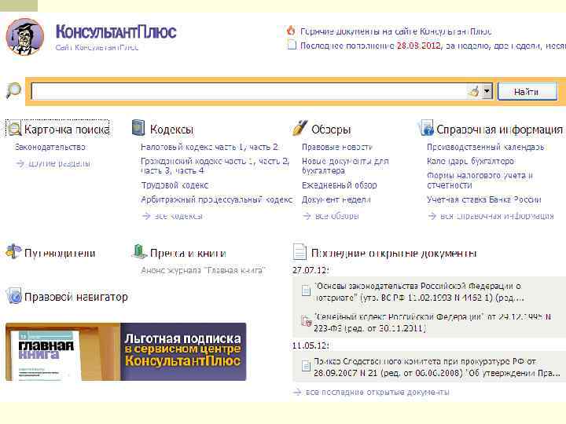Image resolution: width=566 pixels, height=424 pixels.
Task: Open все последние открытые документы link
Action: [377, 392]
